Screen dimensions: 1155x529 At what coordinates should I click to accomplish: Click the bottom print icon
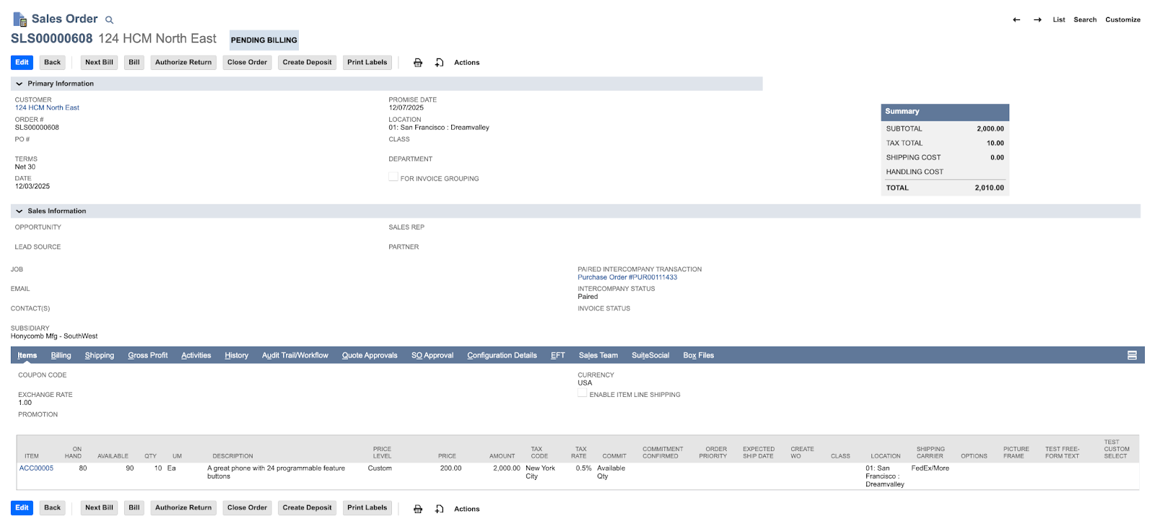(x=418, y=509)
